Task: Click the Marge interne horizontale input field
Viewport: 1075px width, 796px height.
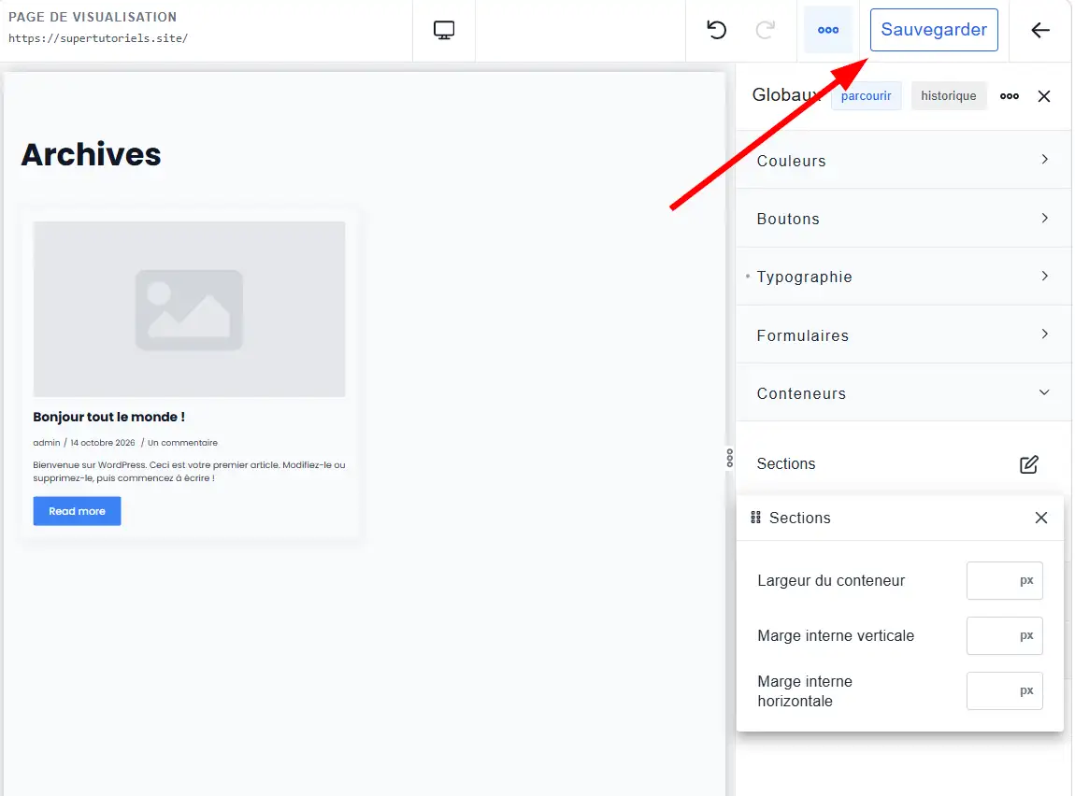Action: click(1004, 691)
